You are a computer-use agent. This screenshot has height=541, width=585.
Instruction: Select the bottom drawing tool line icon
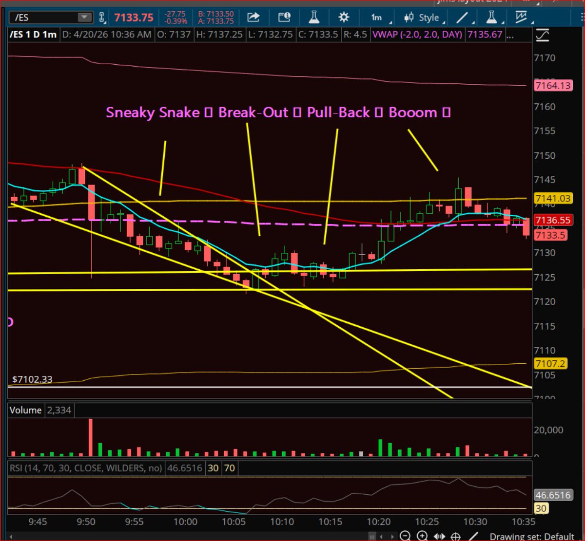(x=473, y=537)
